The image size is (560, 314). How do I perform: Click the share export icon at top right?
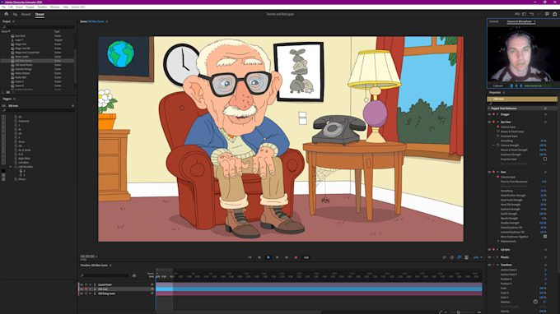(x=554, y=14)
